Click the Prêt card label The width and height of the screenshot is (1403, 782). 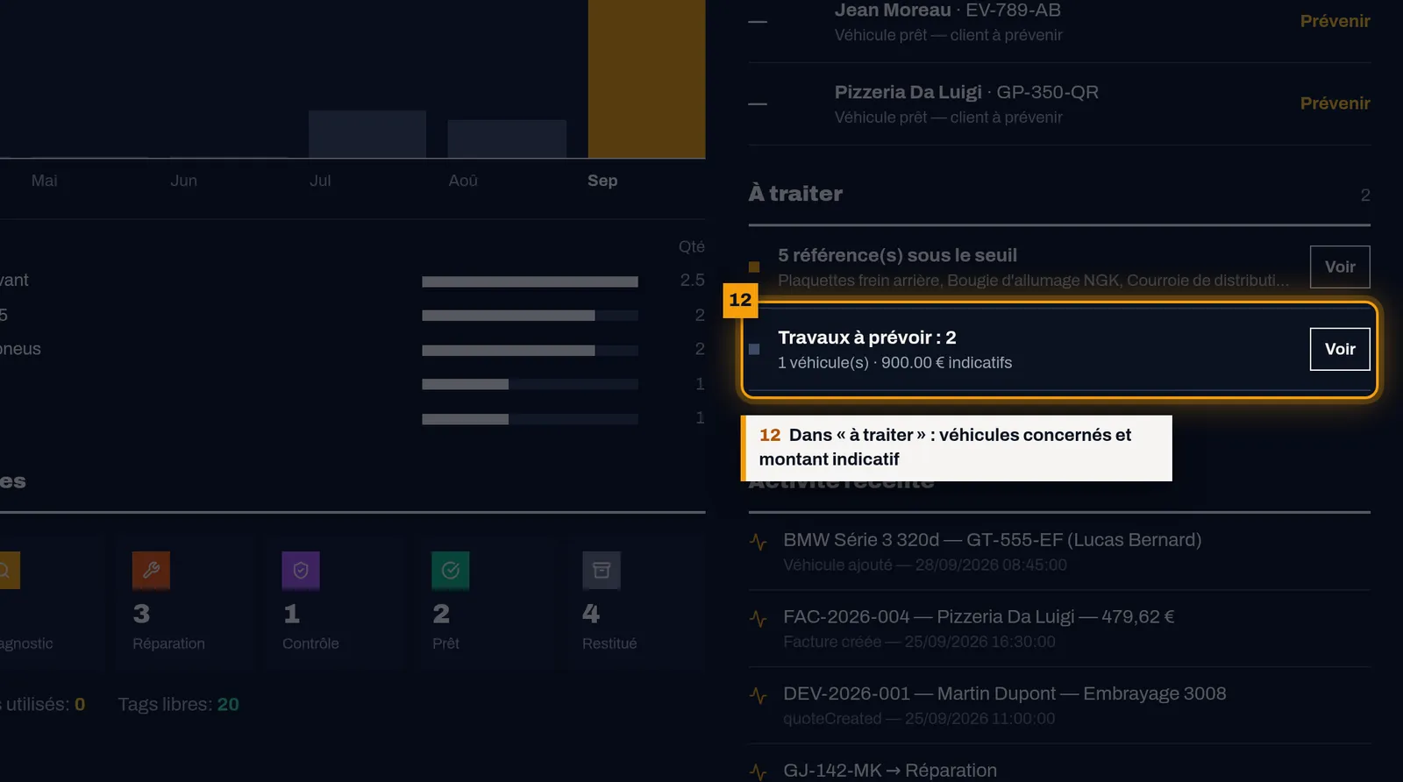[x=445, y=643]
